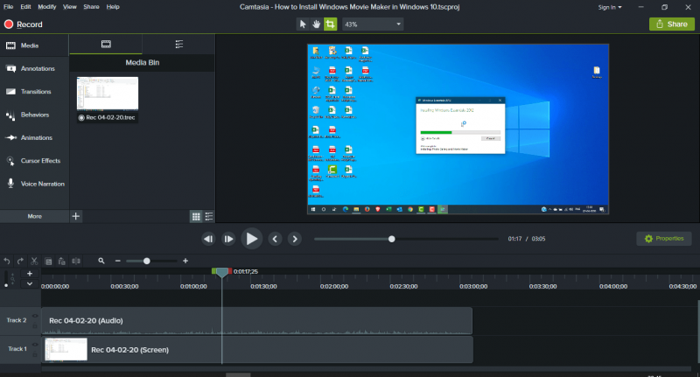This screenshot has width=700, height=377.
Task: Toggle Track 2 visibility eye icon
Action: click(35, 316)
